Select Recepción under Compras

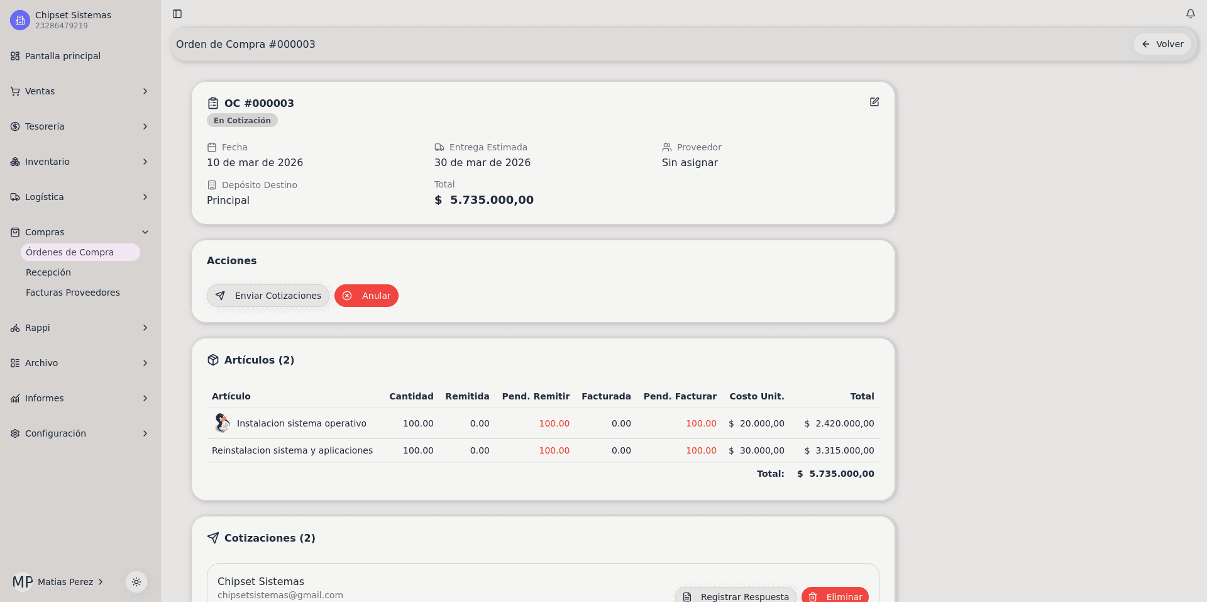point(48,272)
